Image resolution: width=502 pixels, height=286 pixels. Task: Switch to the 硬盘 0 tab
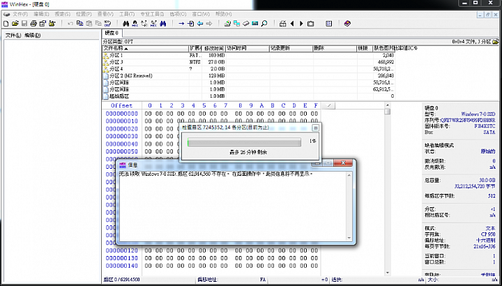coord(112,33)
